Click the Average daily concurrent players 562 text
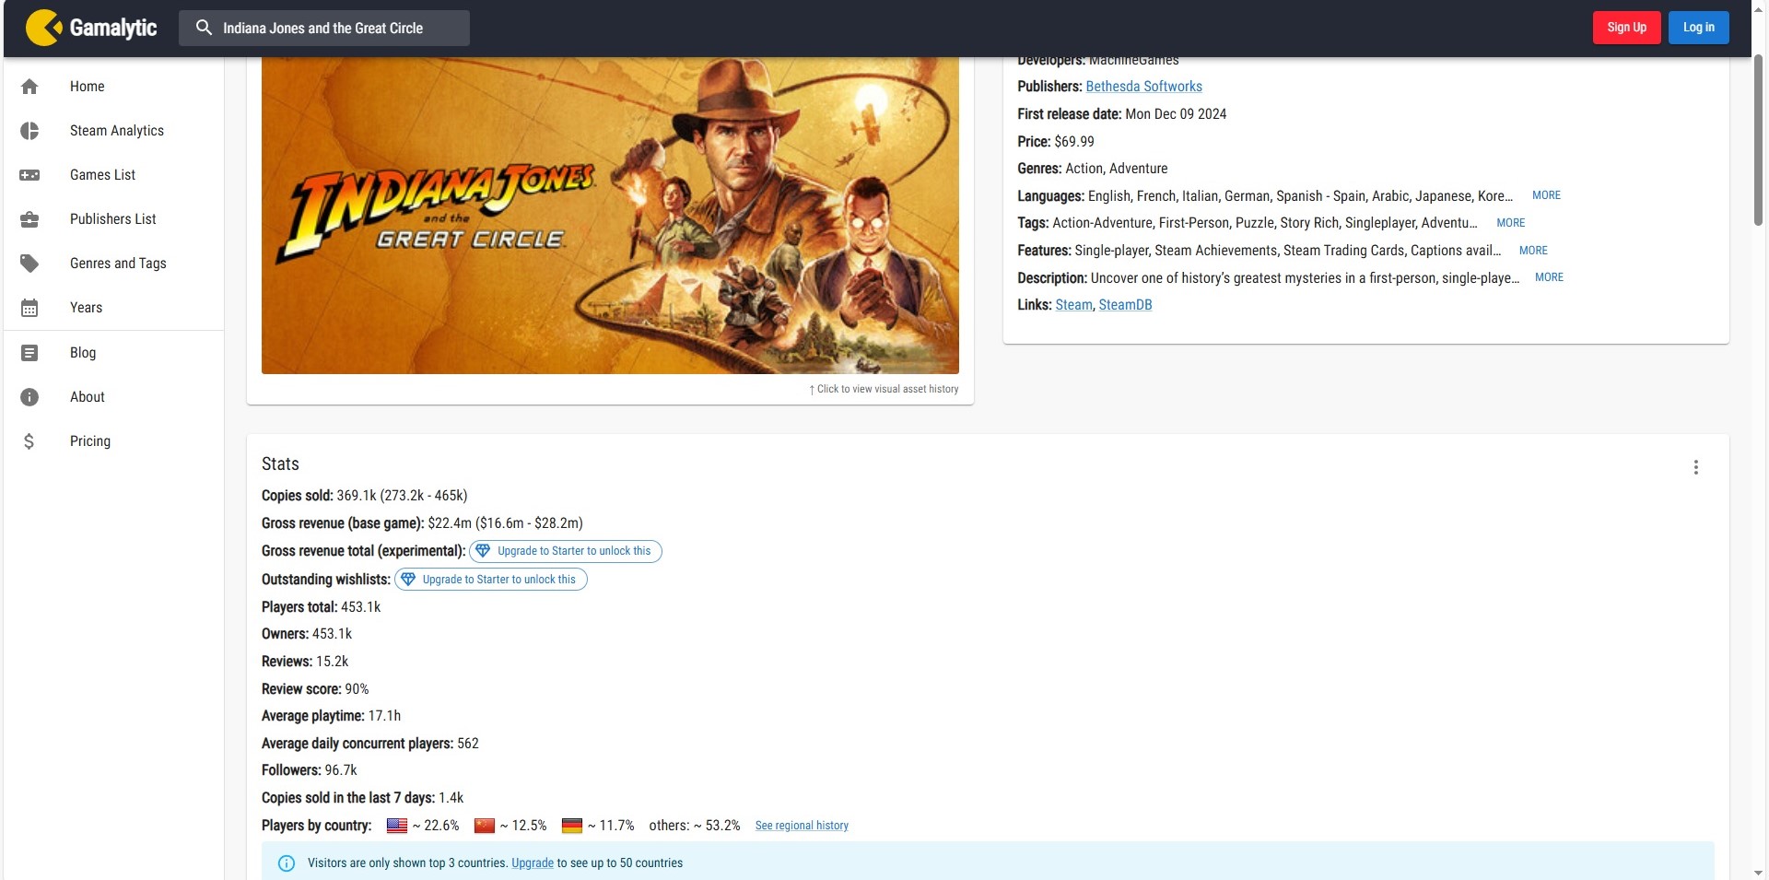 point(370,744)
